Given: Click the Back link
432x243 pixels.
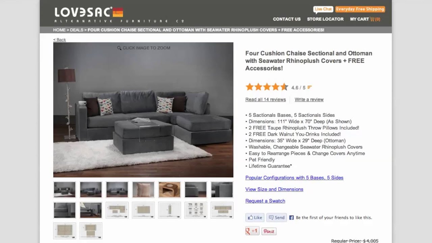Looking at the screenshot, I should [59, 40].
